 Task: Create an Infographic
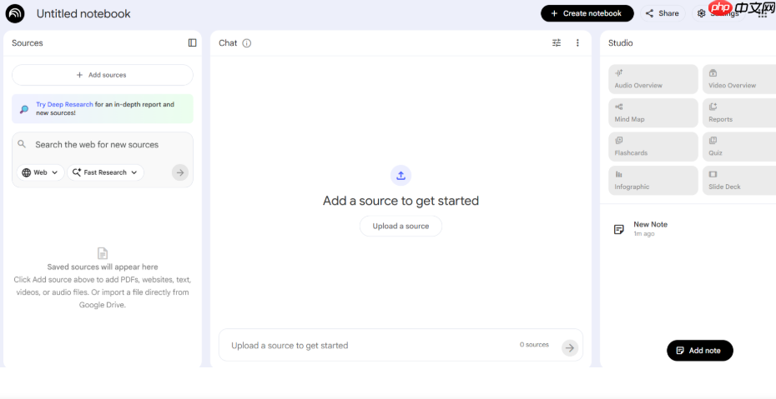pyautogui.click(x=654, y=180)
